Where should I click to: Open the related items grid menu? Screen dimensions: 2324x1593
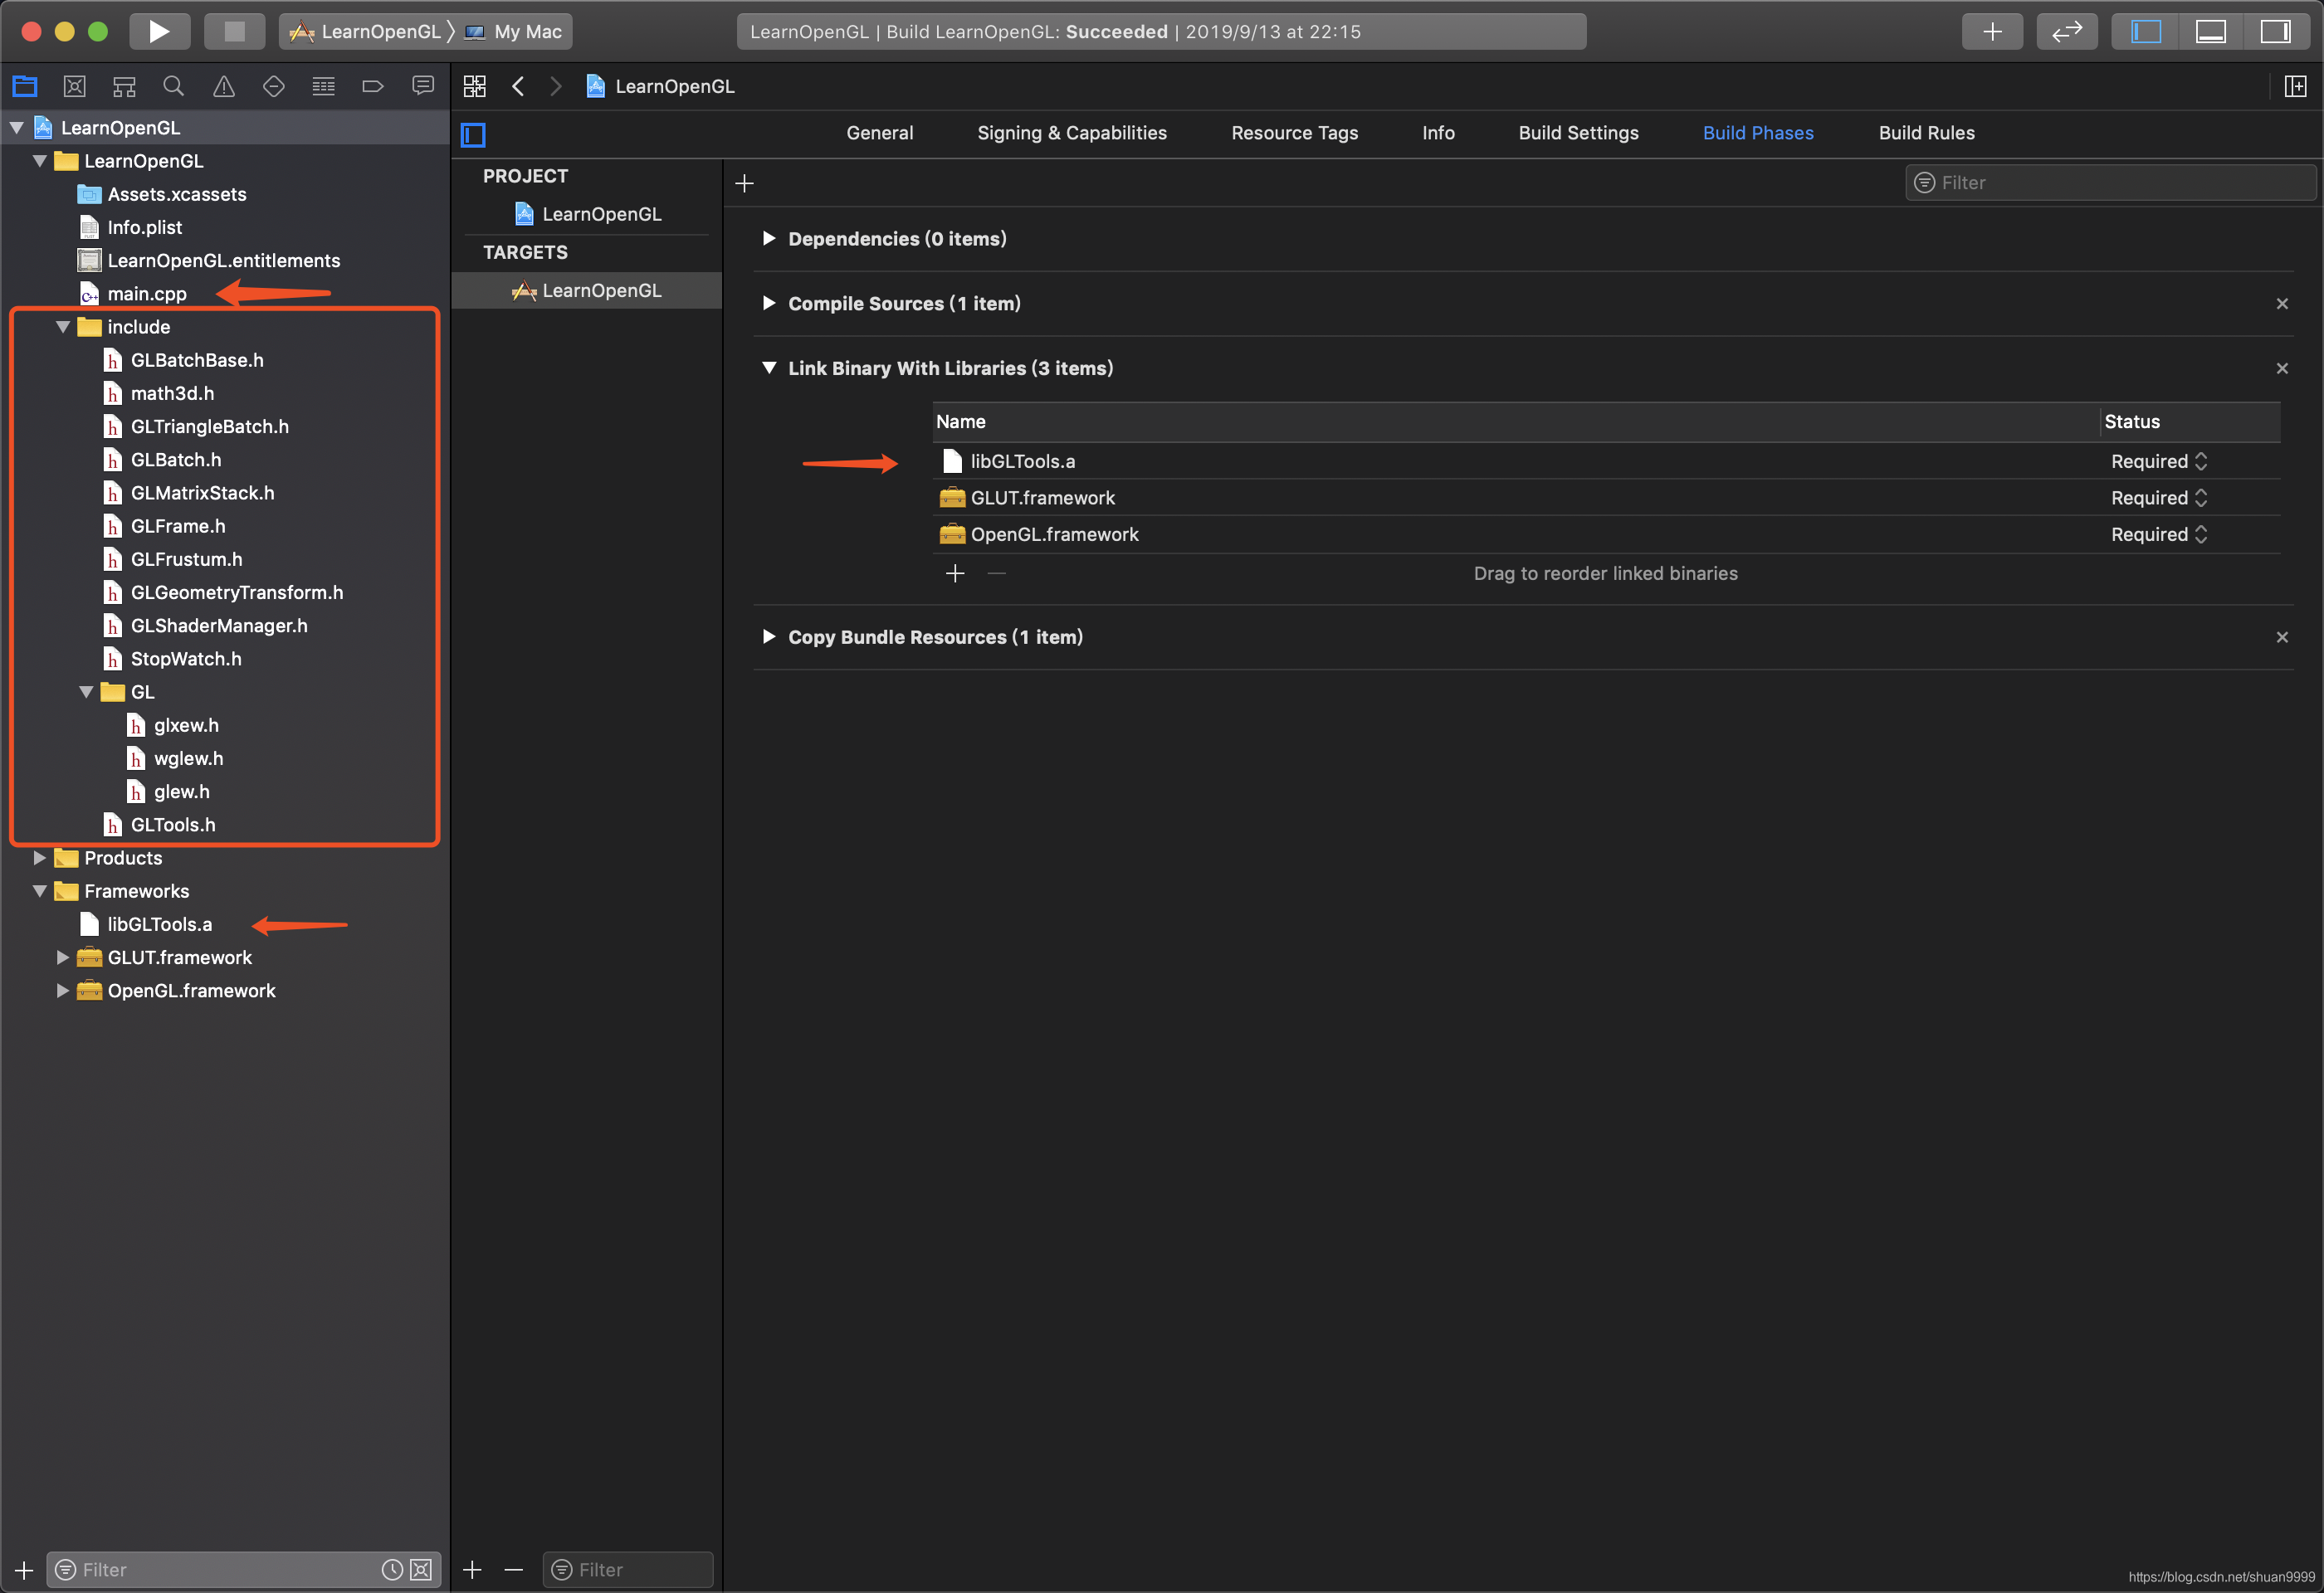pyautogui.click(x=475, y=86)
